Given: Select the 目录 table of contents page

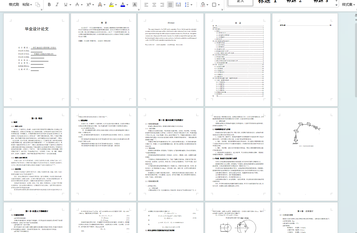Looking at the screenshot, I should 238,60.
